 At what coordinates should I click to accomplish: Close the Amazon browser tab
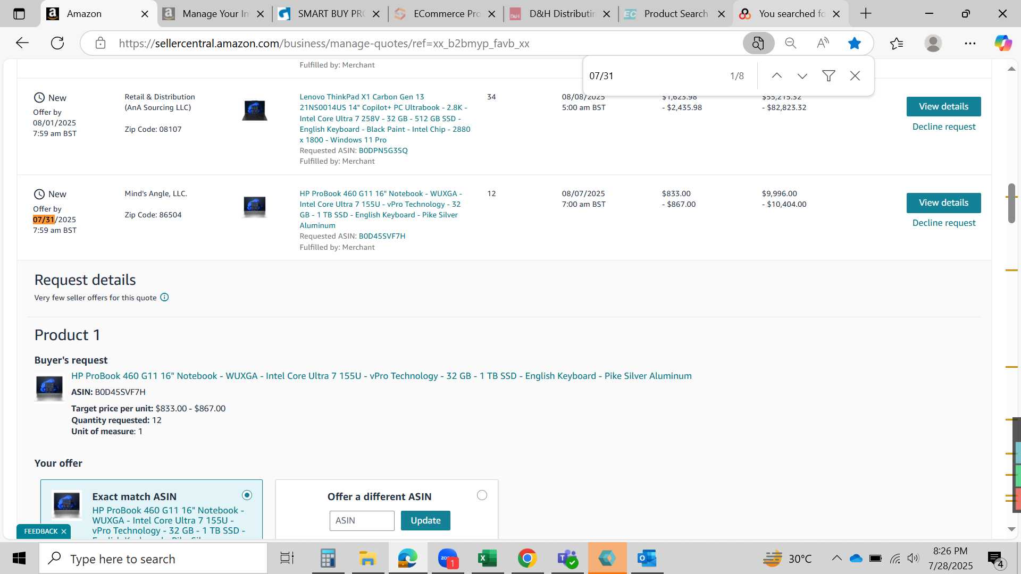[145, 14]
